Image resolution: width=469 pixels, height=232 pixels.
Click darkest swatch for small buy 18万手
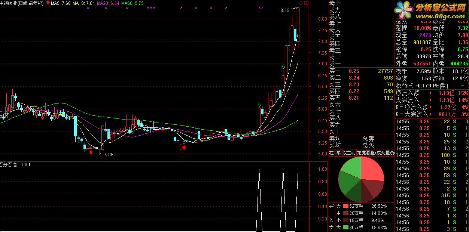click(345, 220)
